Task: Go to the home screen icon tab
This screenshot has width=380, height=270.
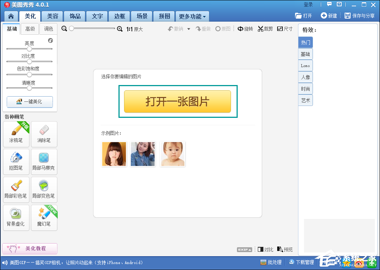Action: 11,16
